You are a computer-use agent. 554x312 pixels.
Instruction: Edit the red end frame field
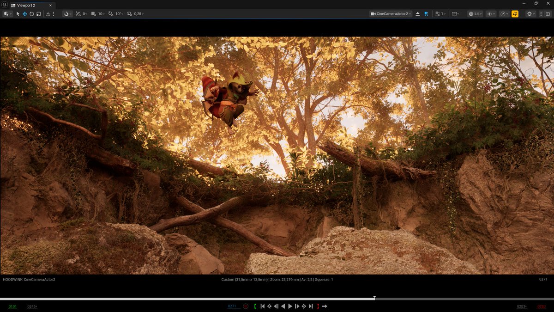tap(541, 306)
